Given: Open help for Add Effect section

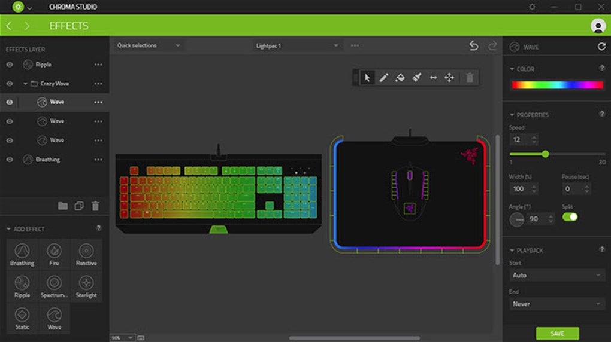Looking at the screenshot, I should (x=99, y=228).
